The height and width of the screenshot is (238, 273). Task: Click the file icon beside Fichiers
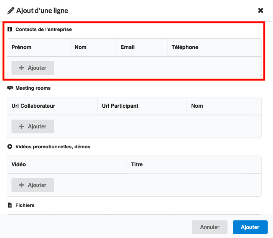(x=10, y=205)
